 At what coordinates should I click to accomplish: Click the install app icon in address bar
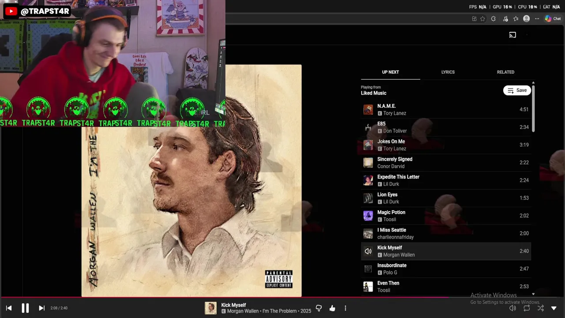474,19
